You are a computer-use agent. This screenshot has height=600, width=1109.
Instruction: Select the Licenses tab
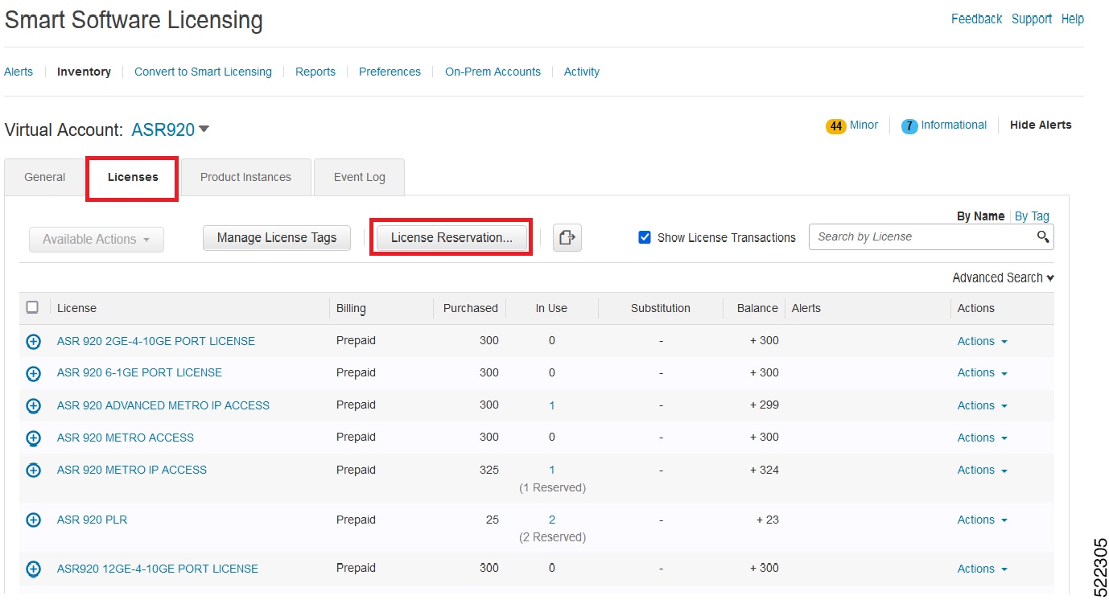[x=133, y=177]
